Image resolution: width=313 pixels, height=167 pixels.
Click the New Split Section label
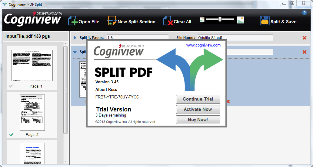[136, 22]
